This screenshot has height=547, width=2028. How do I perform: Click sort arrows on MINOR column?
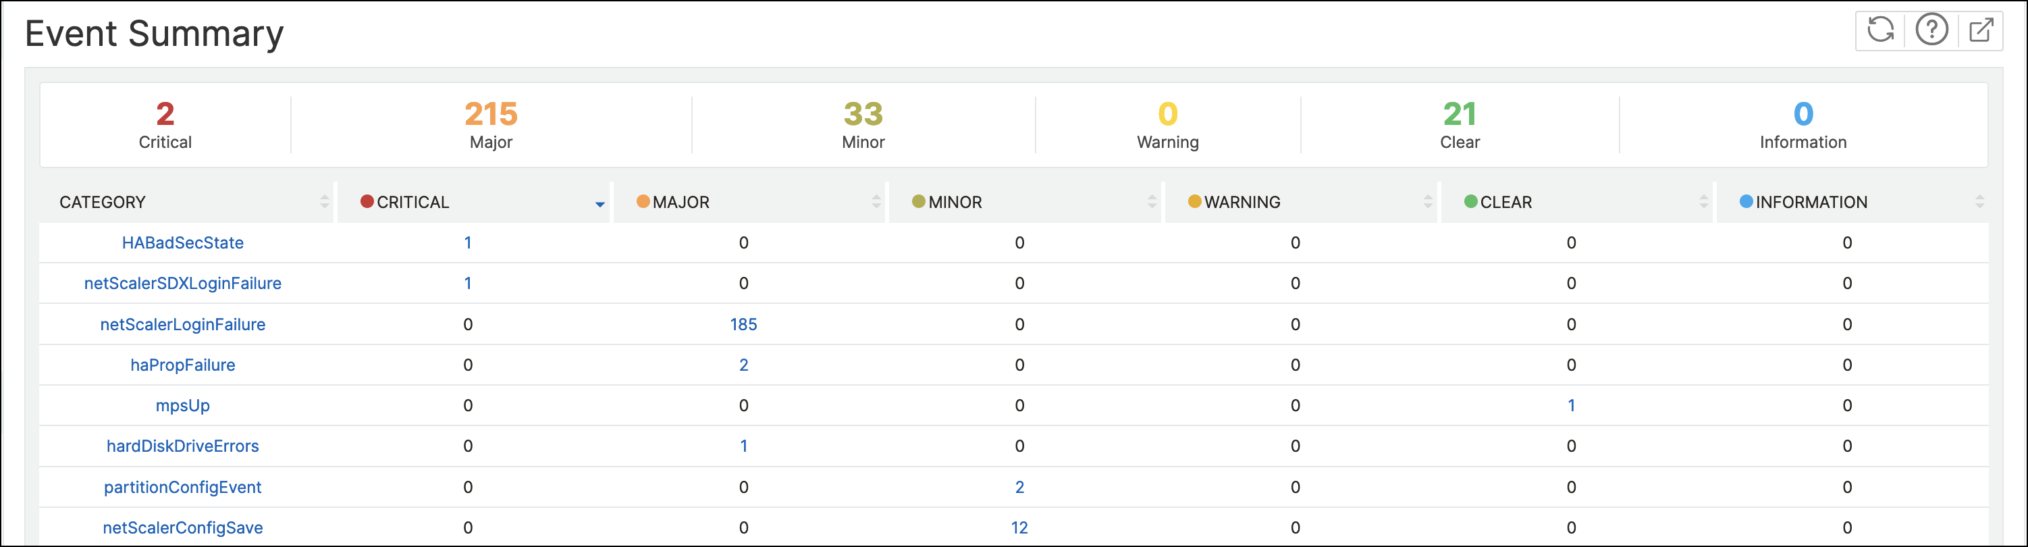[1152, 203]
